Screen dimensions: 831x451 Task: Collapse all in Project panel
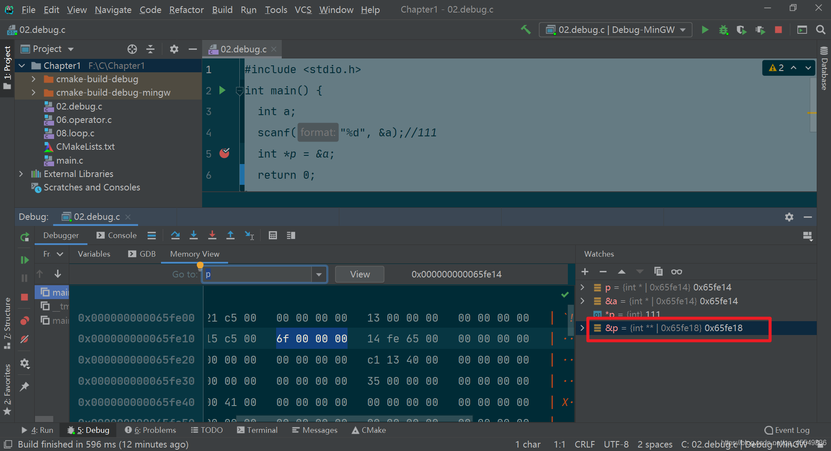(151, 49)
